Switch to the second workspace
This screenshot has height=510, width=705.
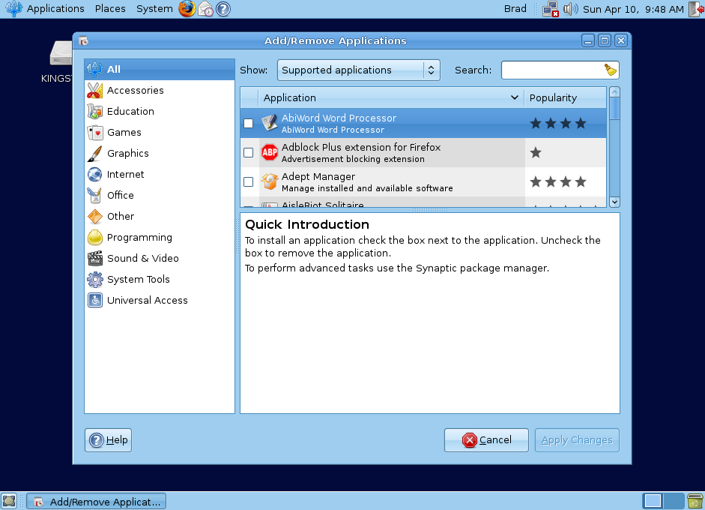click(x=674, y=501)
